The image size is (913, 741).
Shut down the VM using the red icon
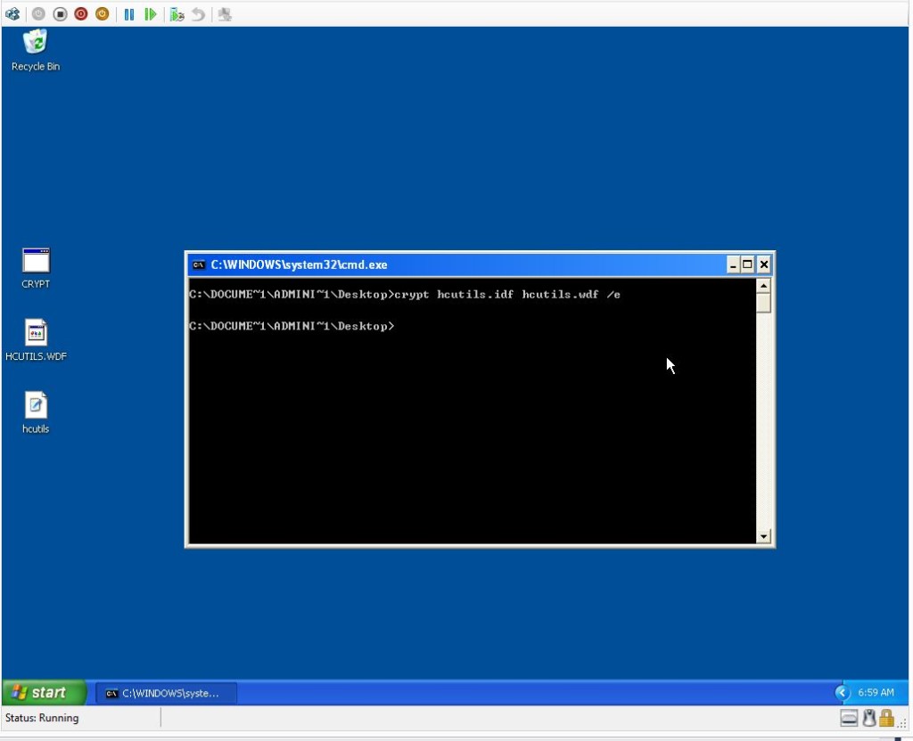(81, 14)
